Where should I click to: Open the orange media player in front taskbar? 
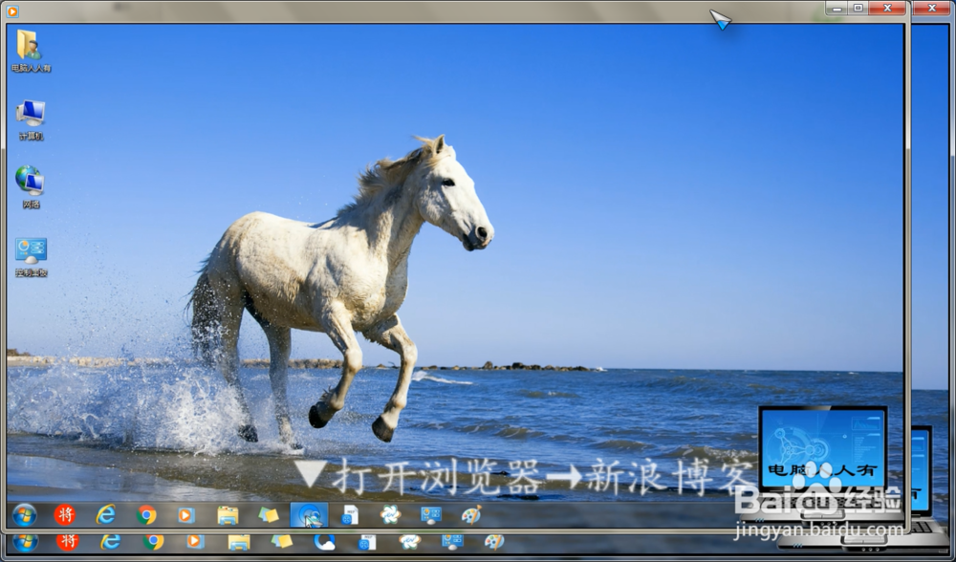(x=186, y=516)
